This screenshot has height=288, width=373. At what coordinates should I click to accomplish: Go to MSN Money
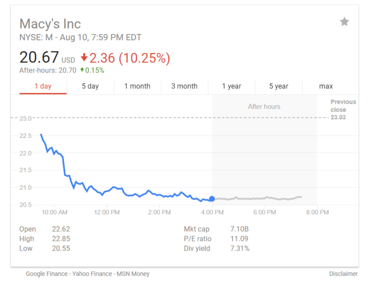(x=133, y=273)
